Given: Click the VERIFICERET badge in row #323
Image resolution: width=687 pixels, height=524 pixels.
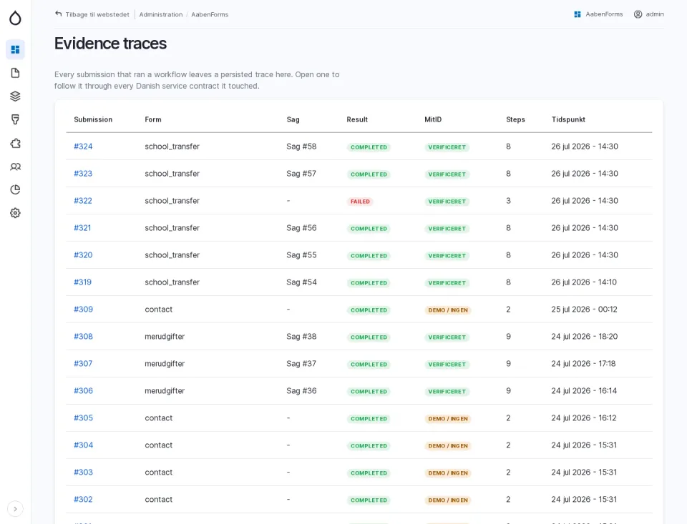Looking at the screenshot, I should pos(447,174).
